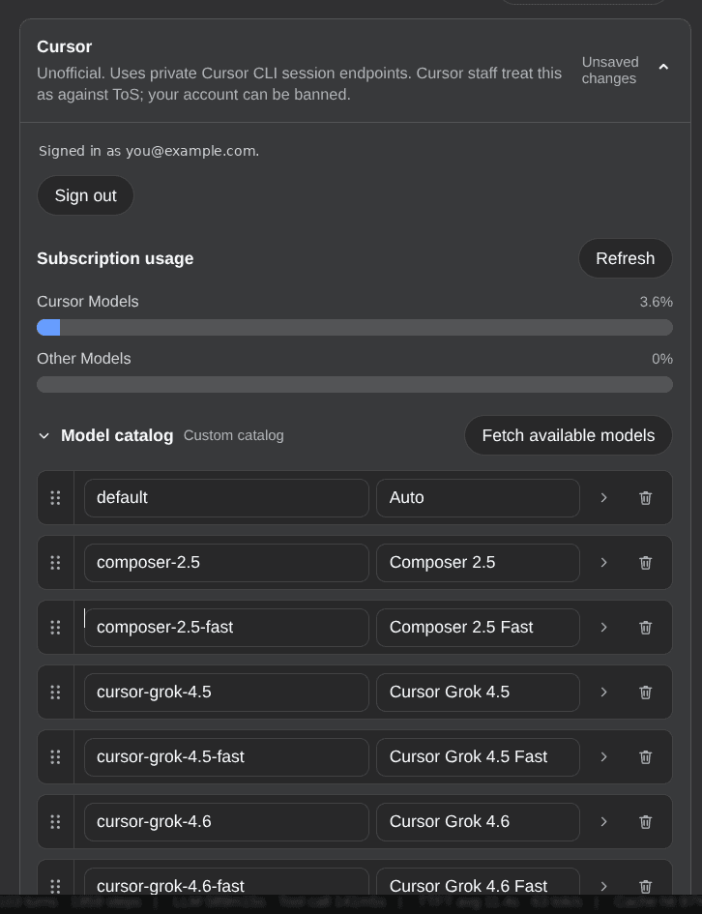The width and height of the screenshot is (702, 914).
Task: Grab the drag handle of the cursor-grok-4.5 row
Action: [55, 692]
